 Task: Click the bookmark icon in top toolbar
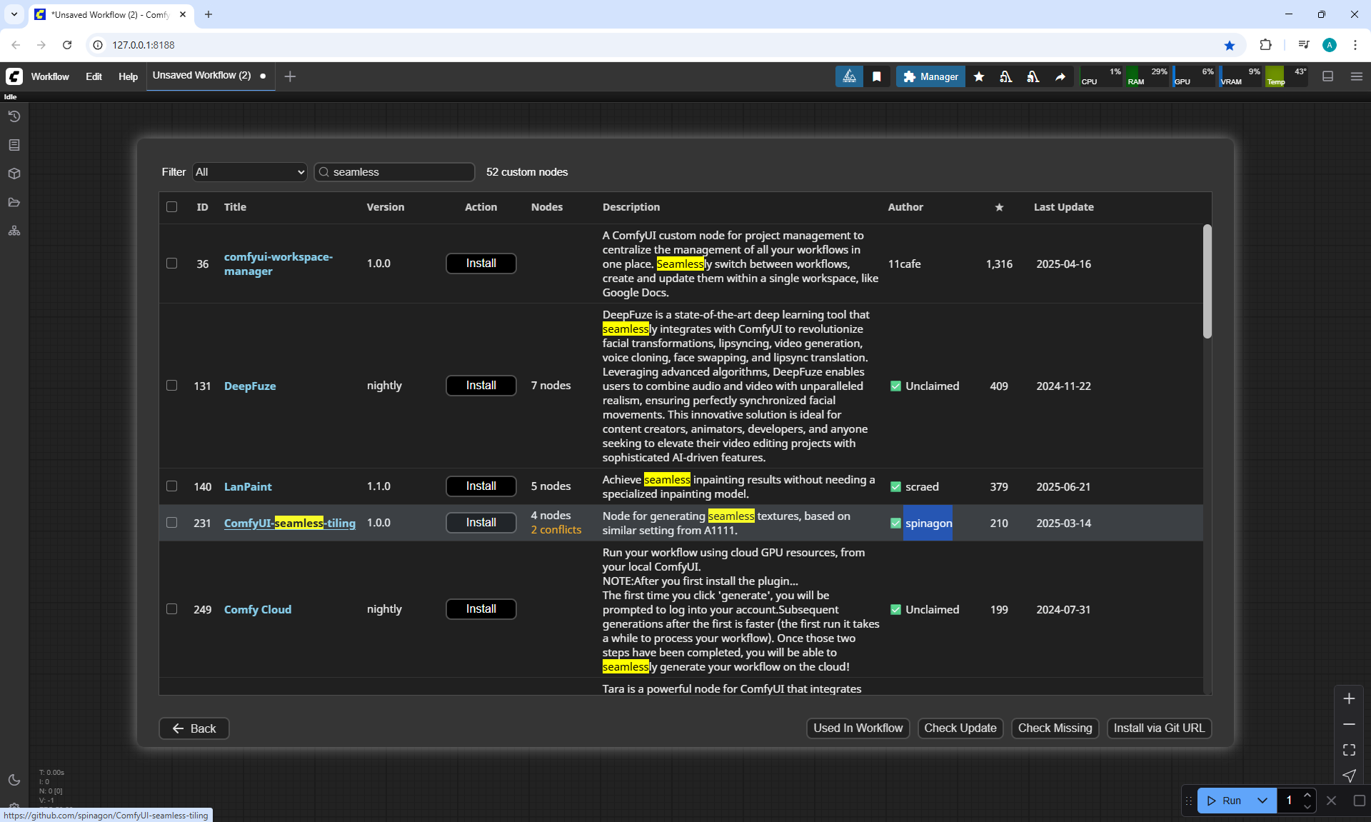click(x=877, y=76)
